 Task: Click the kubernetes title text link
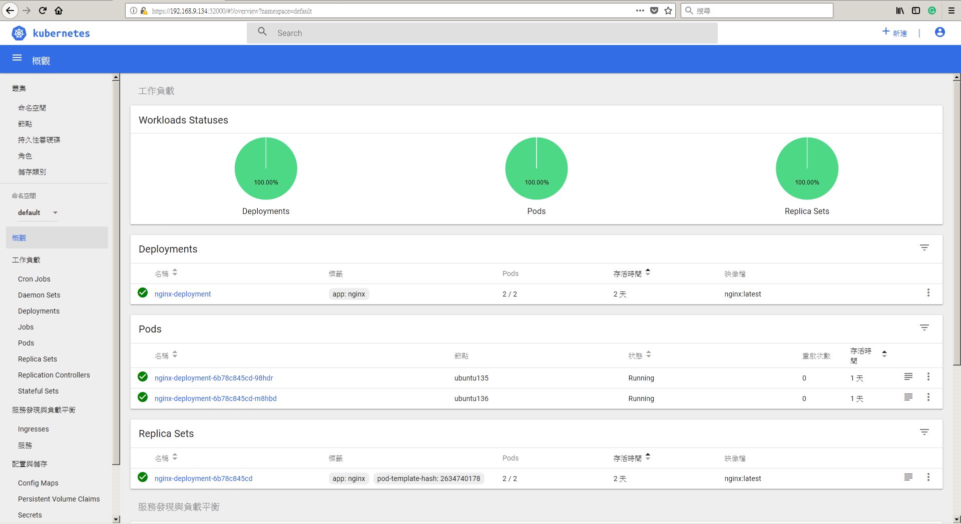click(61, 33)
